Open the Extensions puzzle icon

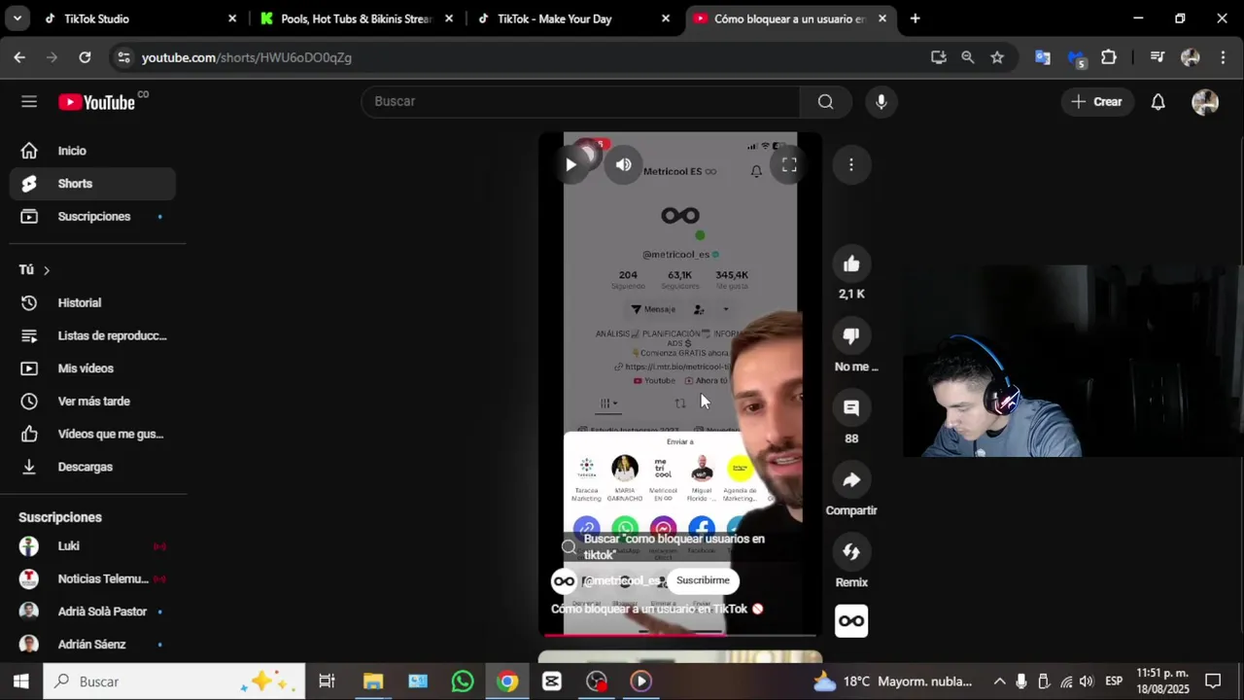pyautogui.click(x=1108, y=57)
